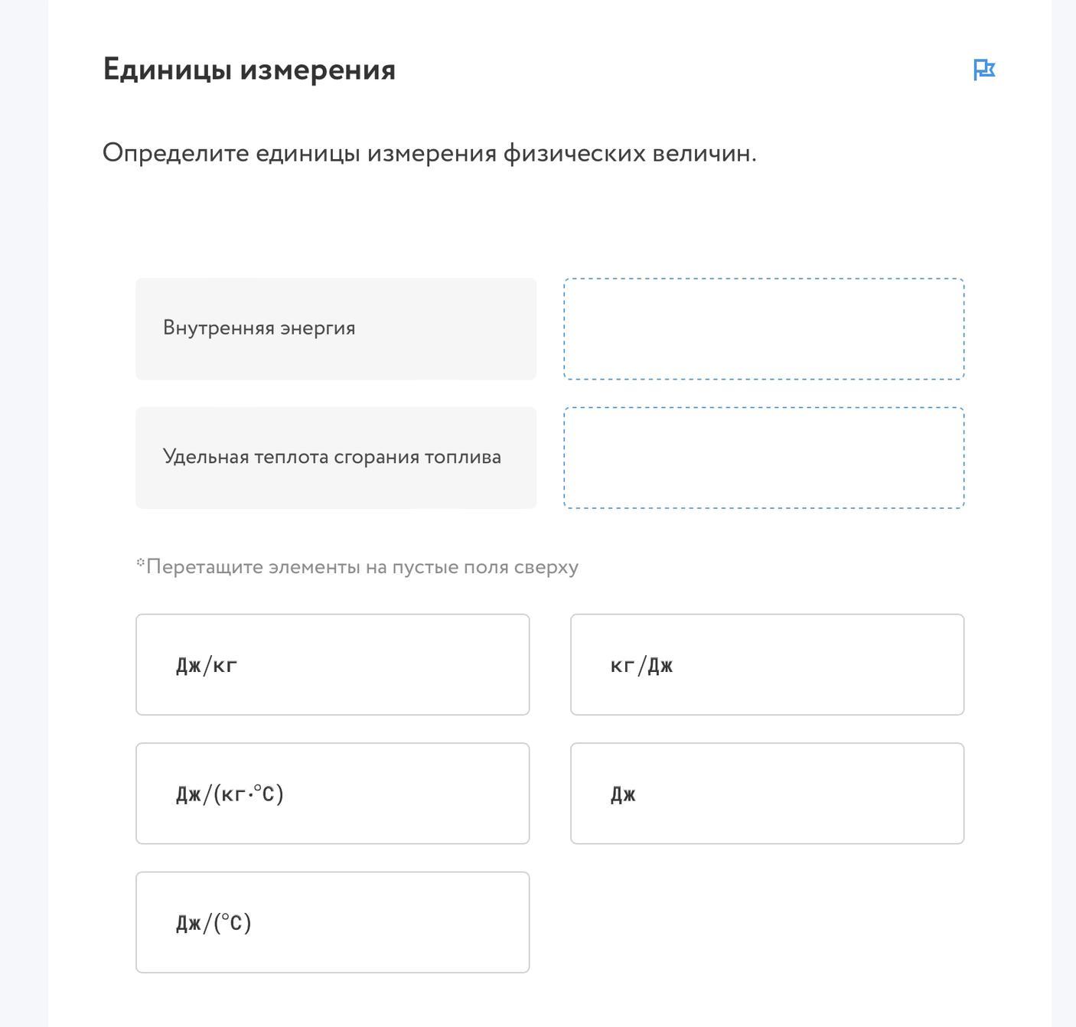The height and width of the screenshot is (1027, 1076).
Task: Click the asterisk before the drag hint
Action: pos(141,562)
